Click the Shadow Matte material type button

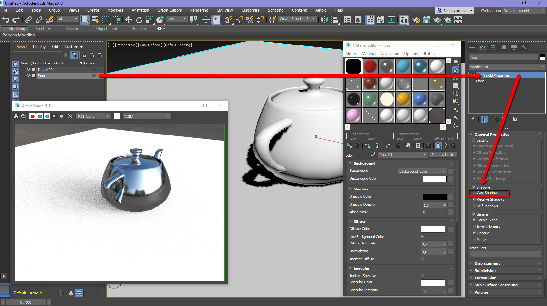443,154
